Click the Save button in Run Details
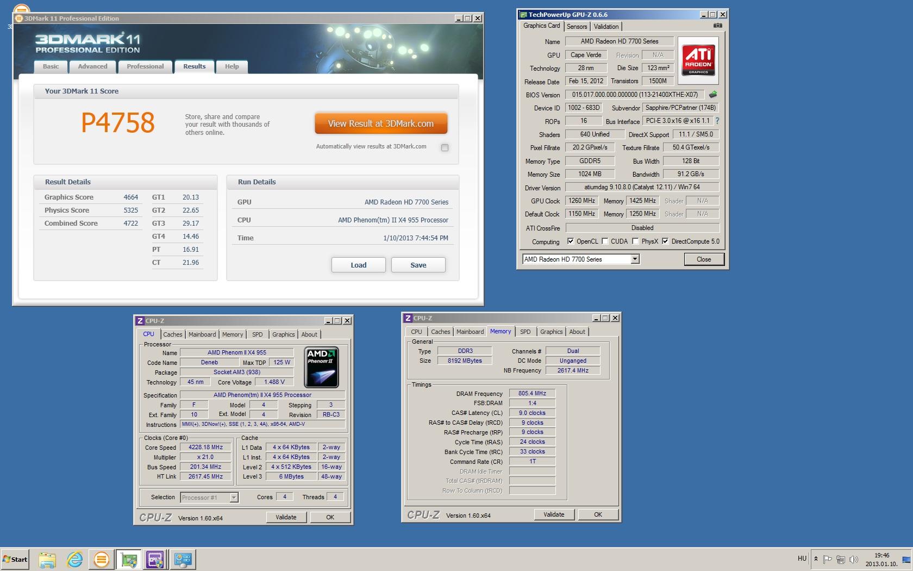The image size is (913, 571). point(418,265)
